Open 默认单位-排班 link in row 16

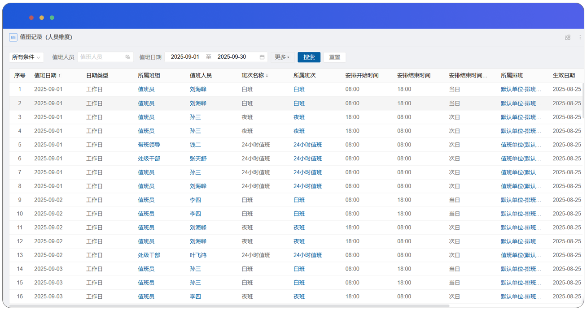tap(521, 297)
